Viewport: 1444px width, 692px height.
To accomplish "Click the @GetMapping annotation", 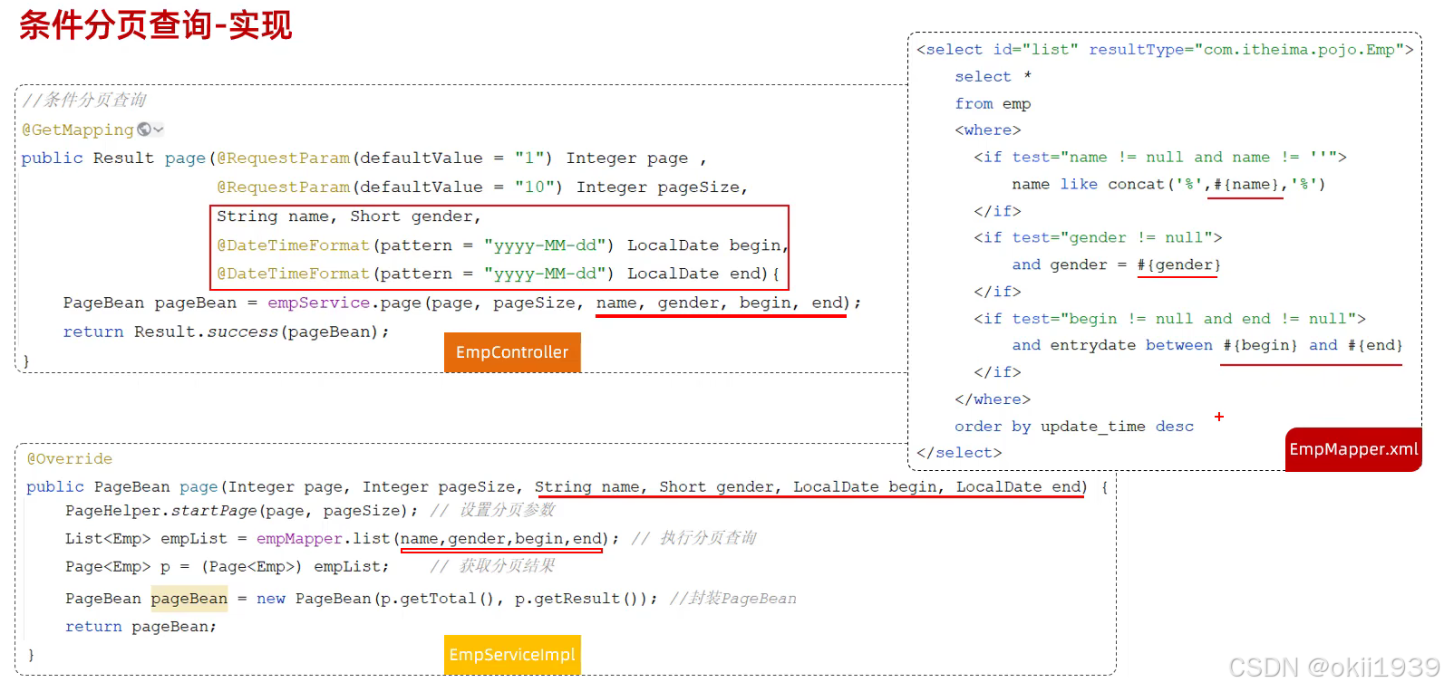I will click(x=78, y=130).
